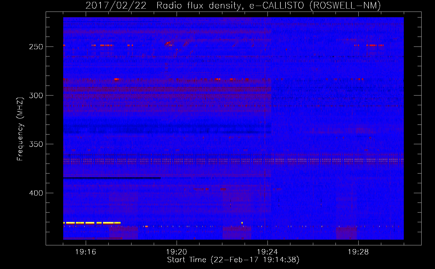Viewport: 435px width, 269px height.
Task: Click the 19:20 time tick label
Action: coord(177,252)
